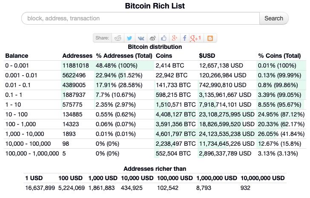Select the 100,000 - 1,000,000 balance row
The width and height of the screenshot is (310, 198).
(155, 153)
